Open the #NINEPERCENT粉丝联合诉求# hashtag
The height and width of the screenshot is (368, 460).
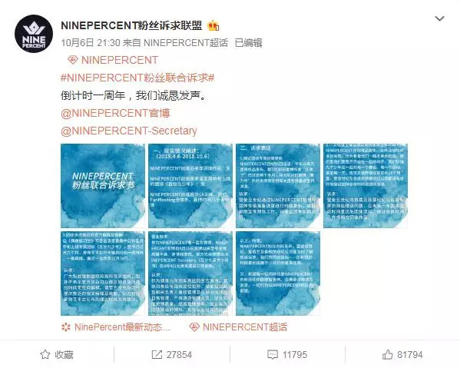click(x=137, y=78)
